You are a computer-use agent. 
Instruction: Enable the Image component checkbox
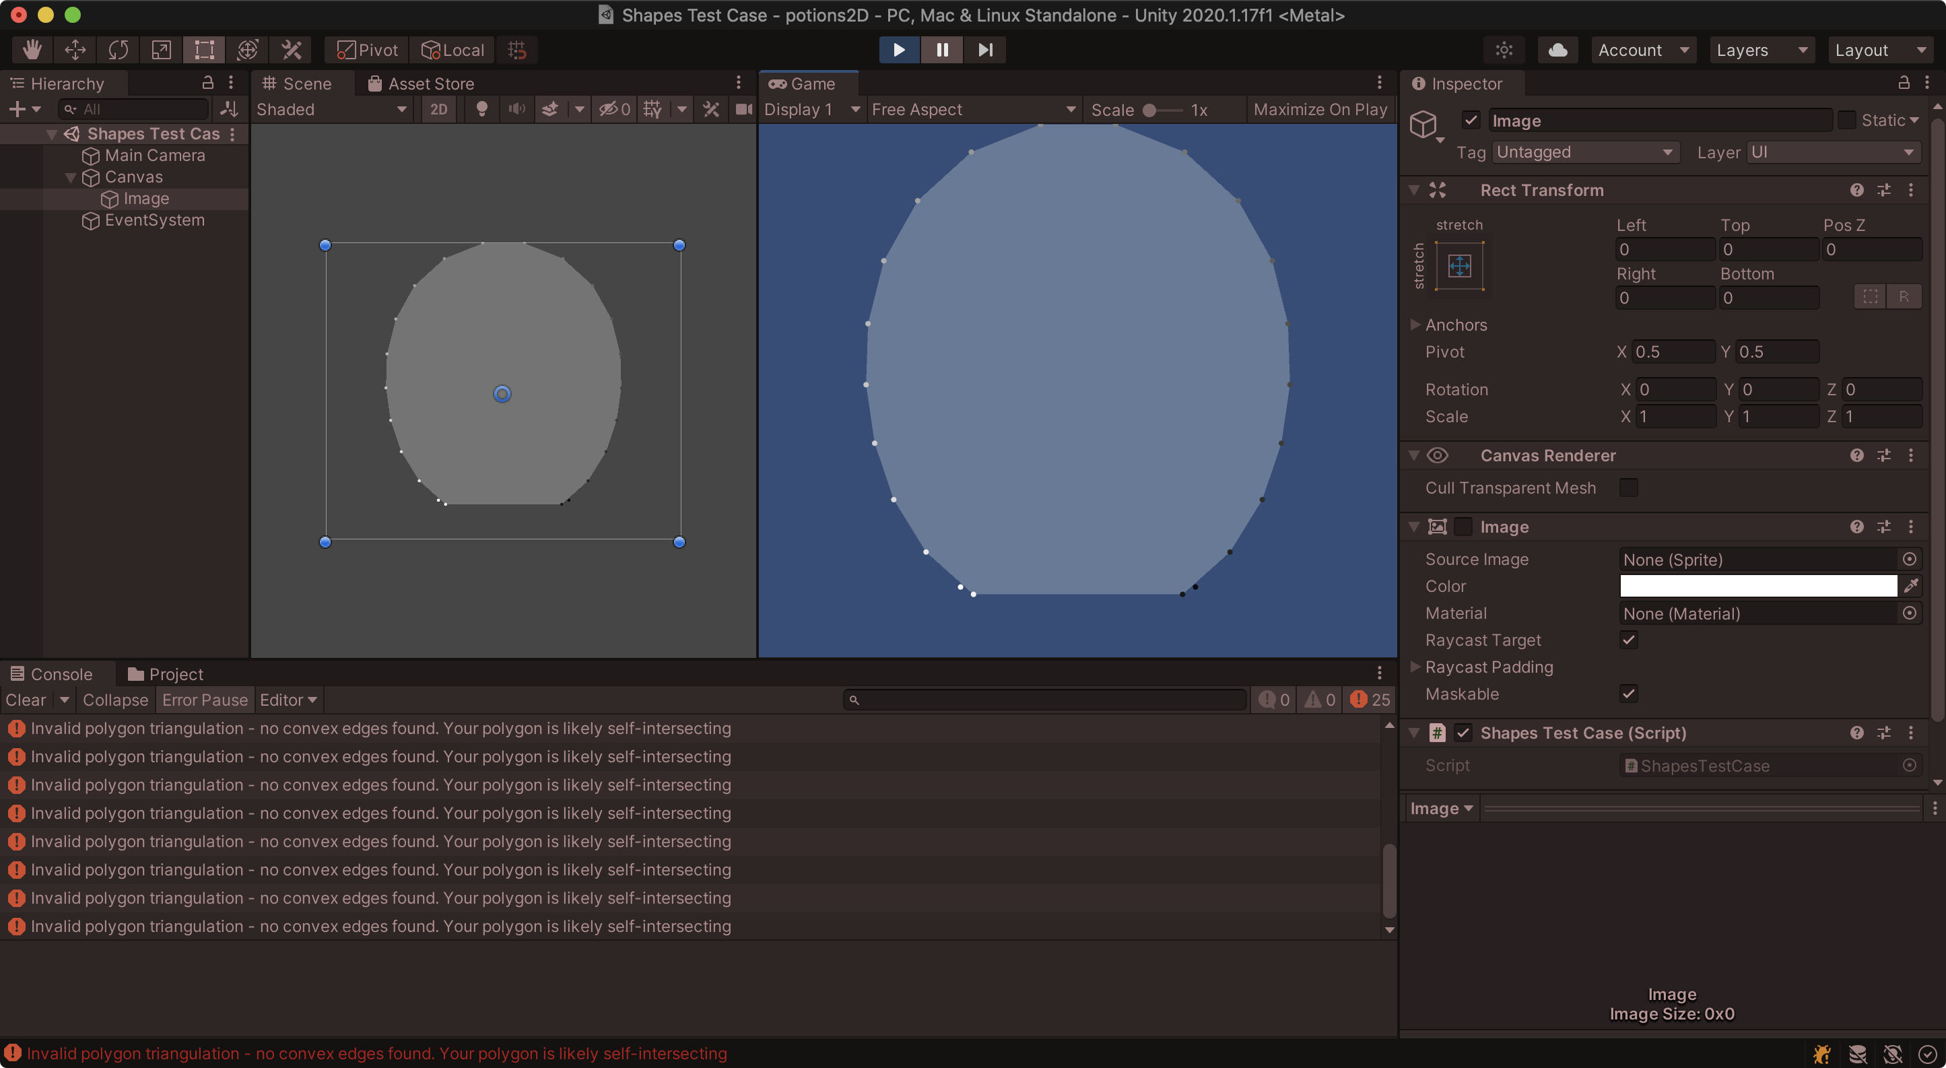(1463, 527)
